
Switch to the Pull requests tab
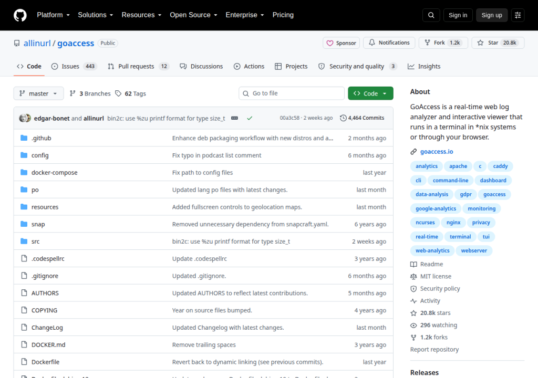point(138,66)
